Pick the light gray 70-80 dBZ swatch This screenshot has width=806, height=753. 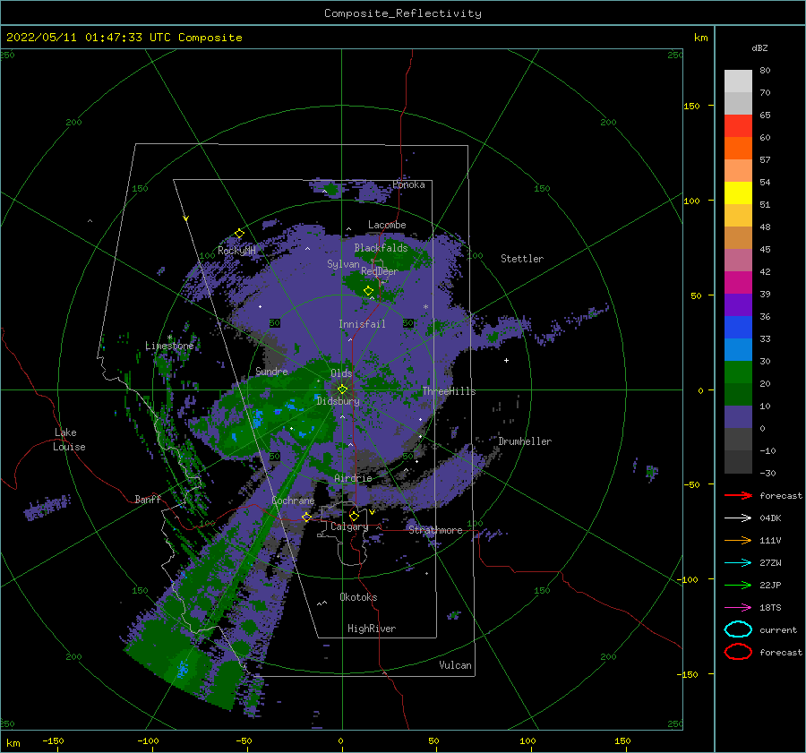(738, 81)
